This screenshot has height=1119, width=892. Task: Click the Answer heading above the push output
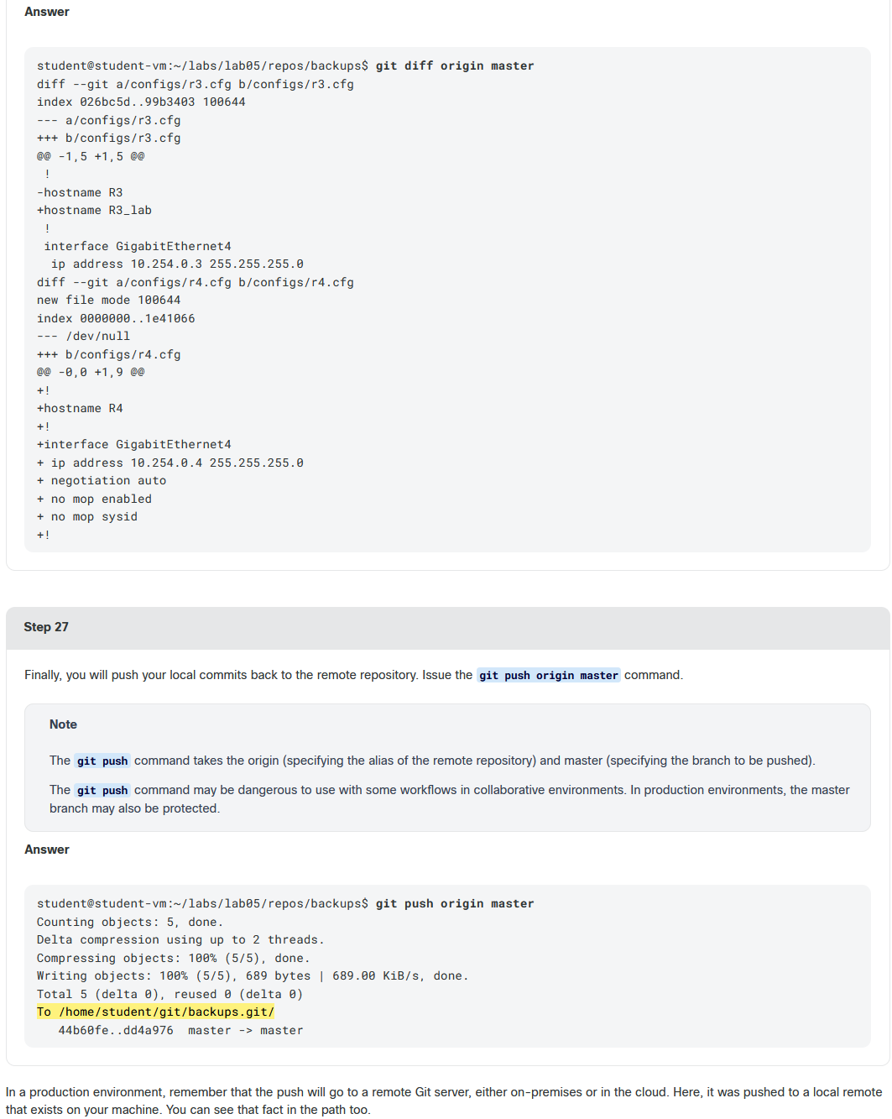(47, 850)
